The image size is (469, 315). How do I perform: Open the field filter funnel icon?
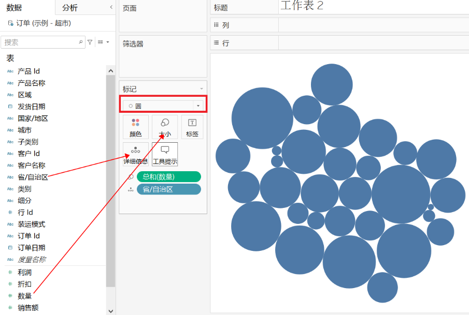(90, 42)
